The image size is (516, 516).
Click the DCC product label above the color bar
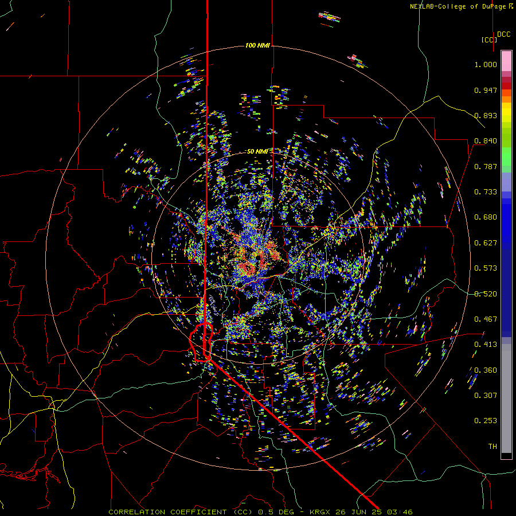(504, 34)
